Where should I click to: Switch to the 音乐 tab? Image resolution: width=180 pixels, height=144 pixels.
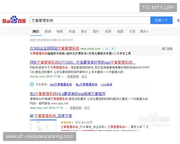coord(84,31)
